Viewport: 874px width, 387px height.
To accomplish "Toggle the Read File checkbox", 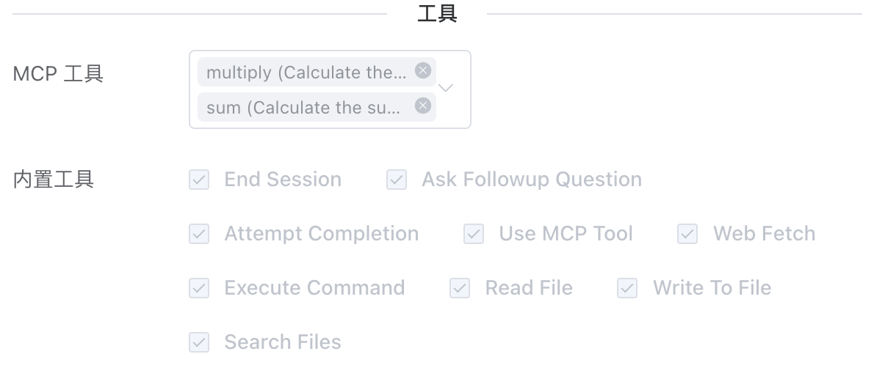I will point(460,288).
